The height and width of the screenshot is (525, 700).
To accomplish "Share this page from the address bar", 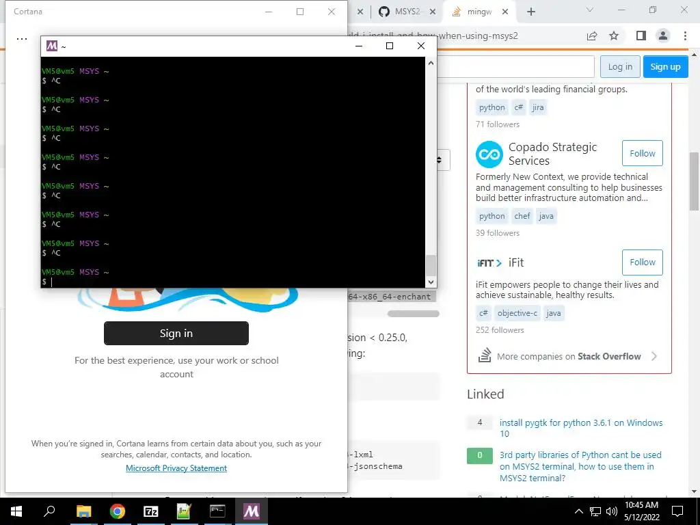I will [x=592, y=36].
